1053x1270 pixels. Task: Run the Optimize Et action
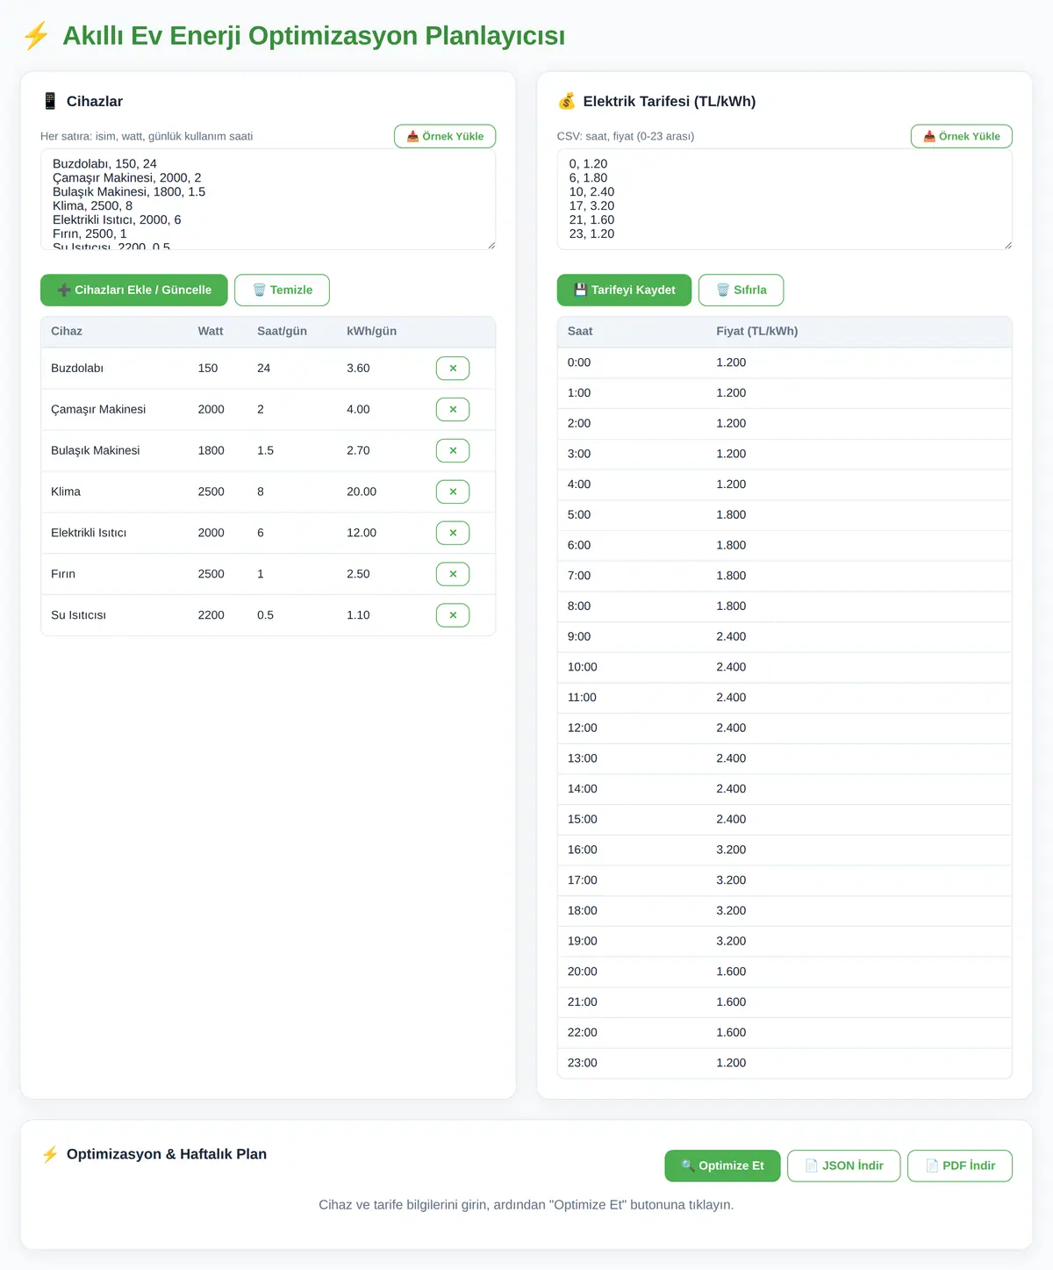click(722, 1166)
